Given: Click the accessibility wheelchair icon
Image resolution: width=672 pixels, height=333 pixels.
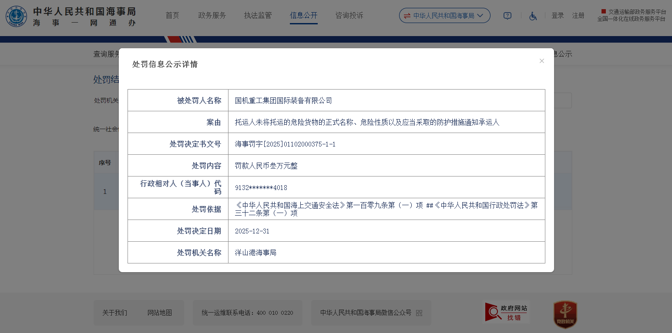Looking at the screenshot, I should (x=533, y=16).
